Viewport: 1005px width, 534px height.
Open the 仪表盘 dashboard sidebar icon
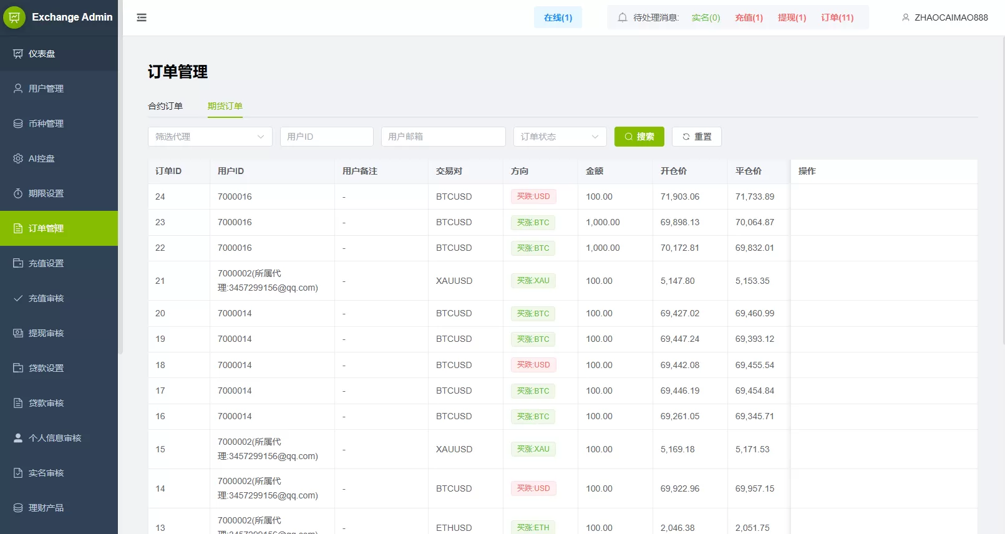(x=18, y=54)
